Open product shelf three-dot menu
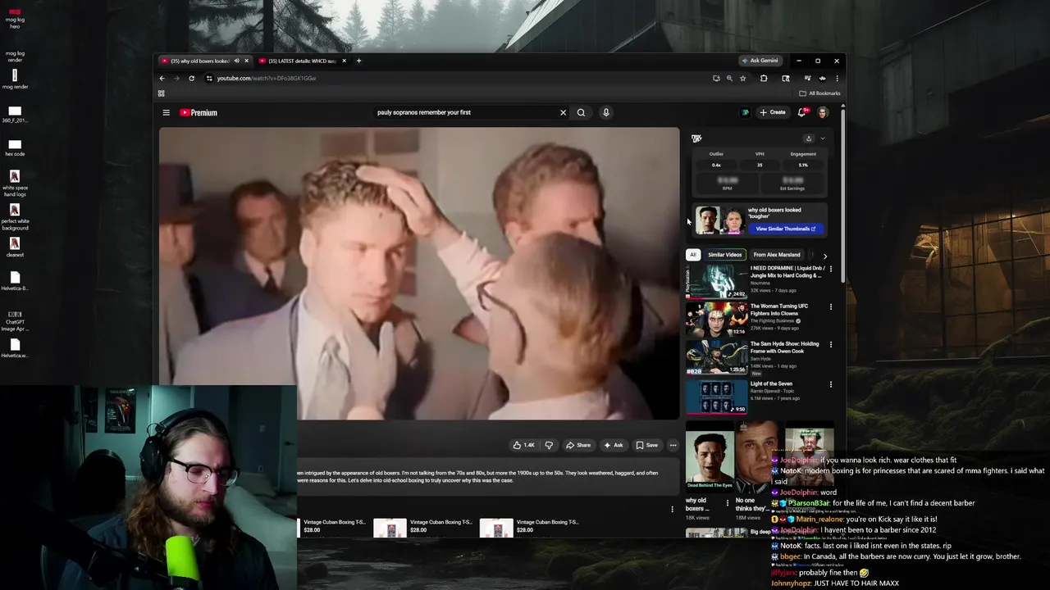The image size is (1050, 590). [673, 509]
